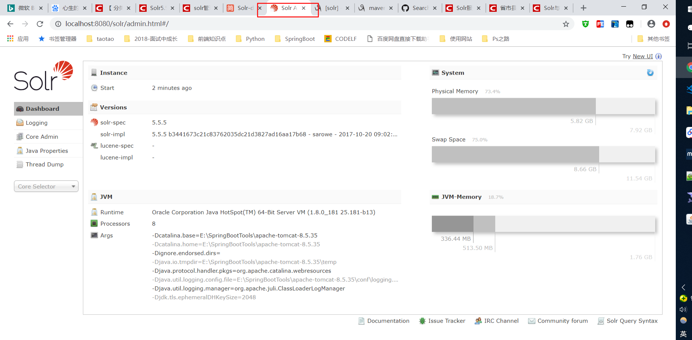The height and width of the screenshot is (340, 692).
Task: Open the 百度网盘直接下载助手 bookmark
Action: pyautogui.click(x=398, y=39)
